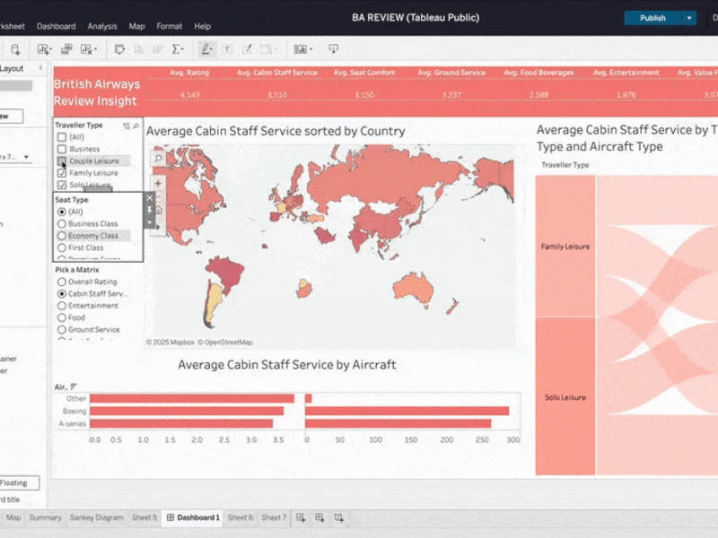Open the Map menu
The width and height of the screenshot is (718, 538).
(136, 26)
